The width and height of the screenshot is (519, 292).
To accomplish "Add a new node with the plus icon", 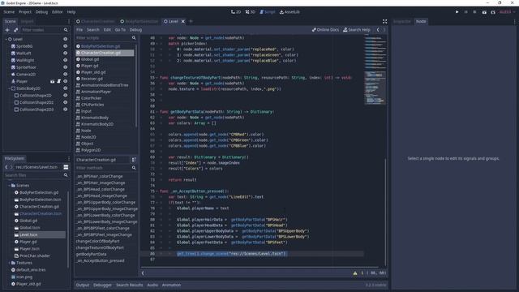I will pos(7,30).
